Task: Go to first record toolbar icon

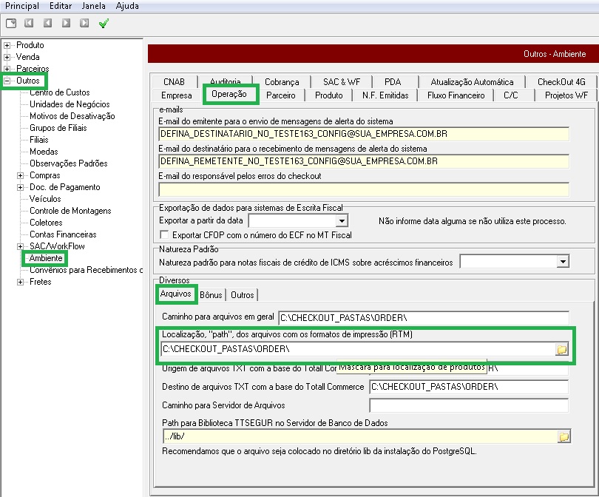Action: tap(29, 23)
